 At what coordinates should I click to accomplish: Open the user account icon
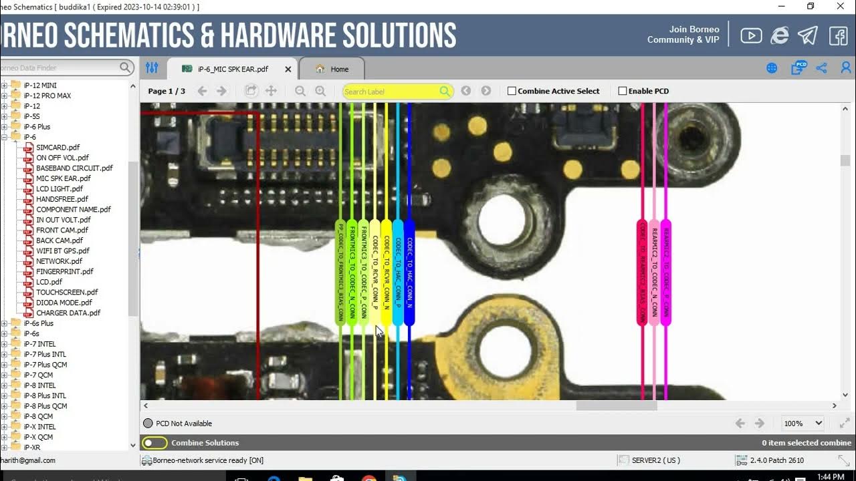[846, 68]
